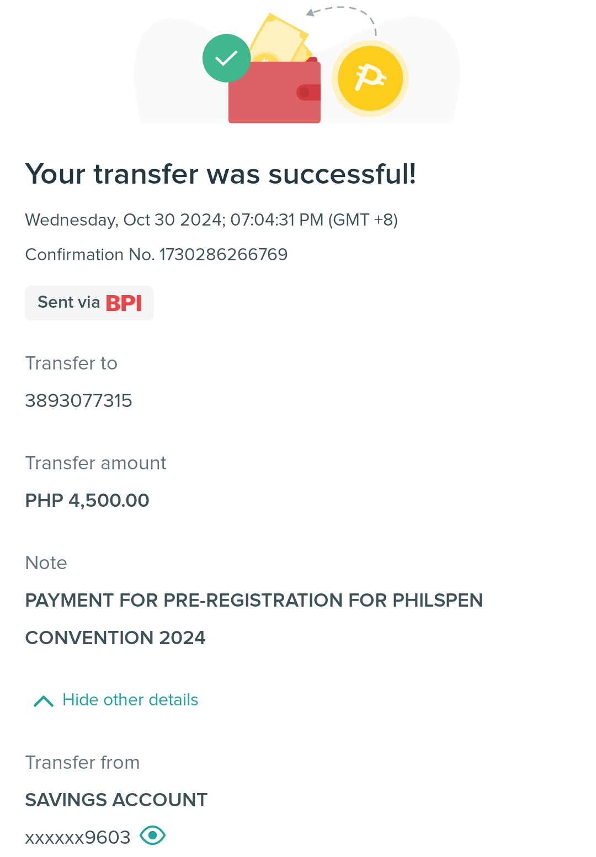Click the masked account number xxxxxx9603
596x857 pixels.
(78, 837)
